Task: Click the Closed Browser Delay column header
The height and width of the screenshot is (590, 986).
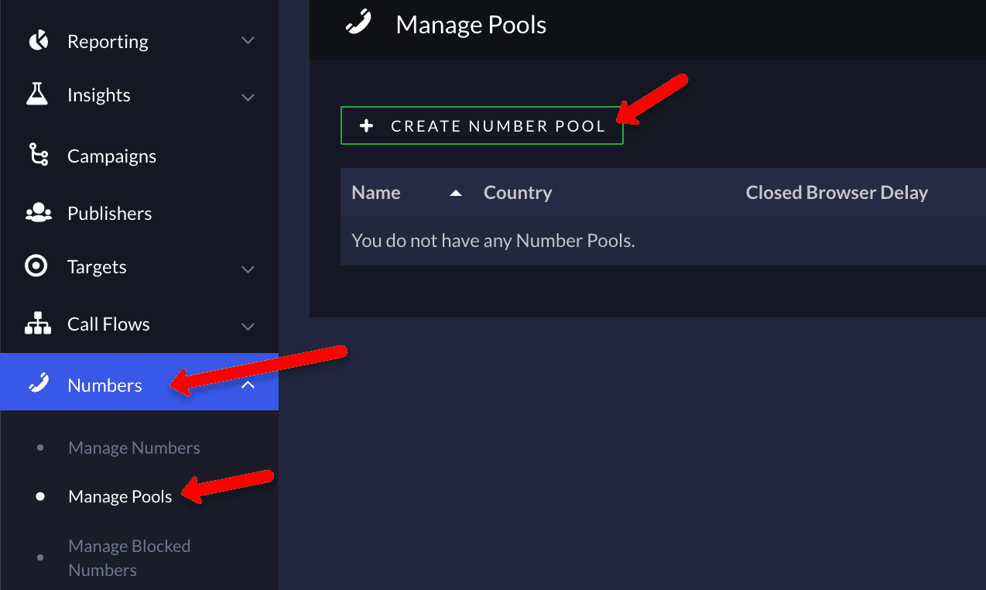Action: pyautogui.click(x=837, y=193)
